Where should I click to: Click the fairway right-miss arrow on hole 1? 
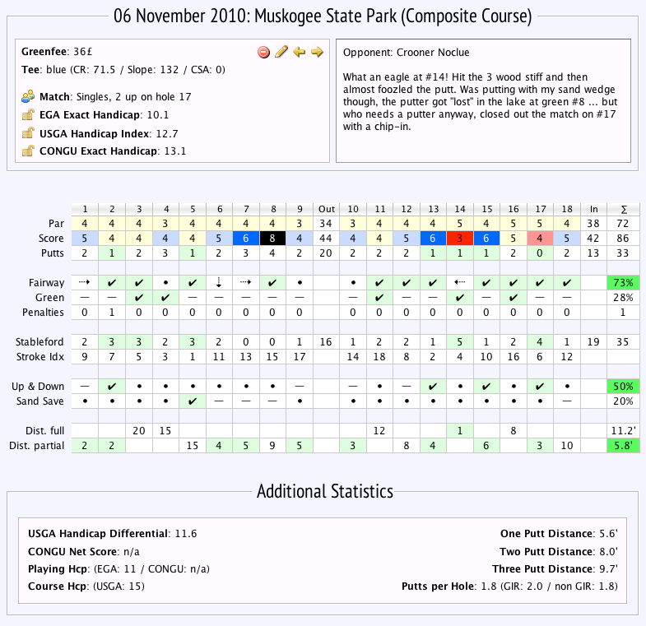85,282
